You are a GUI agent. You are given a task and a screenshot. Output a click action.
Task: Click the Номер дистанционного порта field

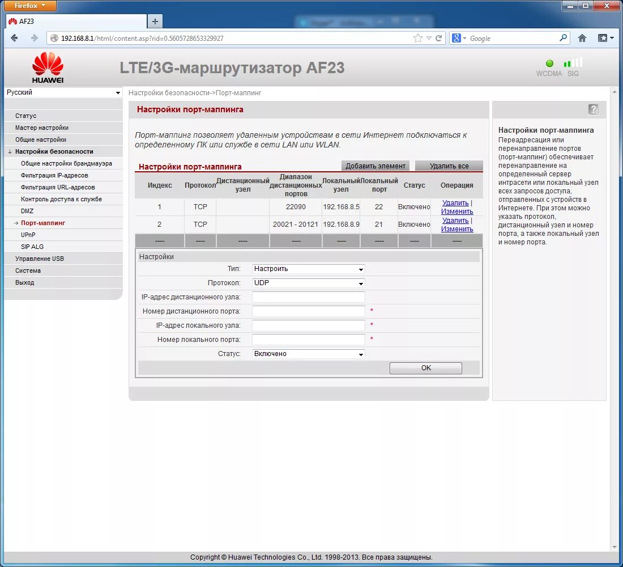[308, 311]
